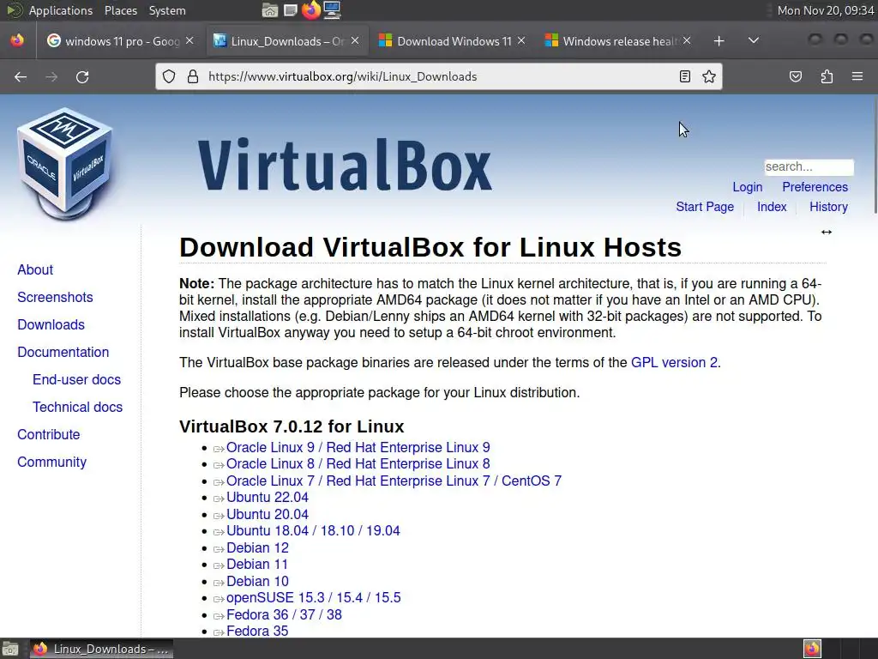Image resolution: width=878 pixels, height=659 pixels.
Task: Open the terminal icon in top panel
Action: pos(291,10)
